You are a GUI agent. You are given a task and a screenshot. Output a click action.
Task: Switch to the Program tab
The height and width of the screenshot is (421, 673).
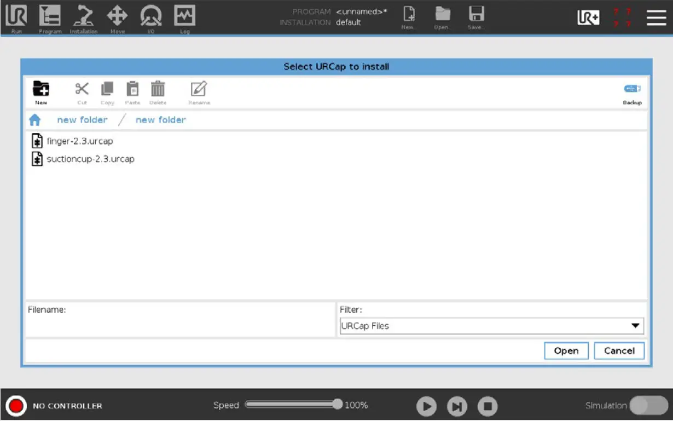point(50,19)
